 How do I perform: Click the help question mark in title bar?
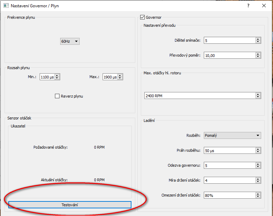click(x=248, y=6)
